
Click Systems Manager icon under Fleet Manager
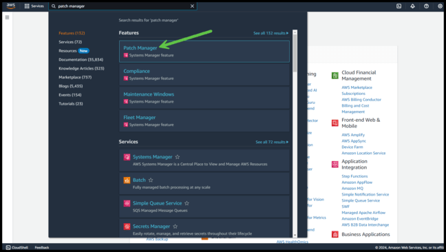pos(126,125)
